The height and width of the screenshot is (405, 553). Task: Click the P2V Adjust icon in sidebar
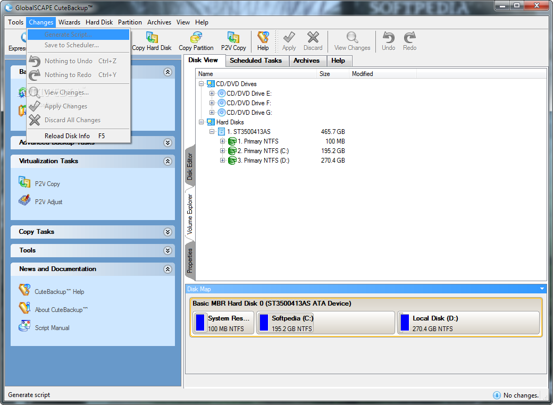click(x=24, y=200)
